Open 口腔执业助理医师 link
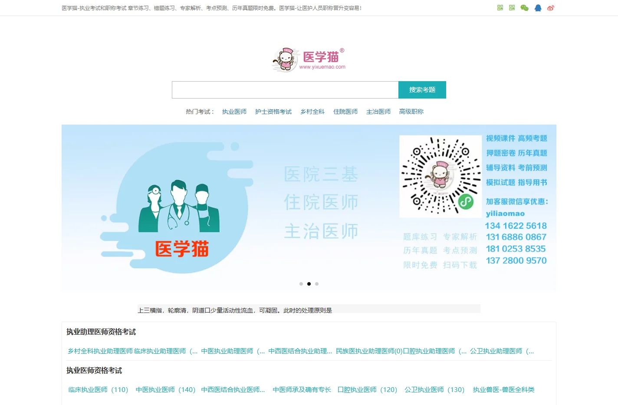The image size is (618, 405). [435, 351]
